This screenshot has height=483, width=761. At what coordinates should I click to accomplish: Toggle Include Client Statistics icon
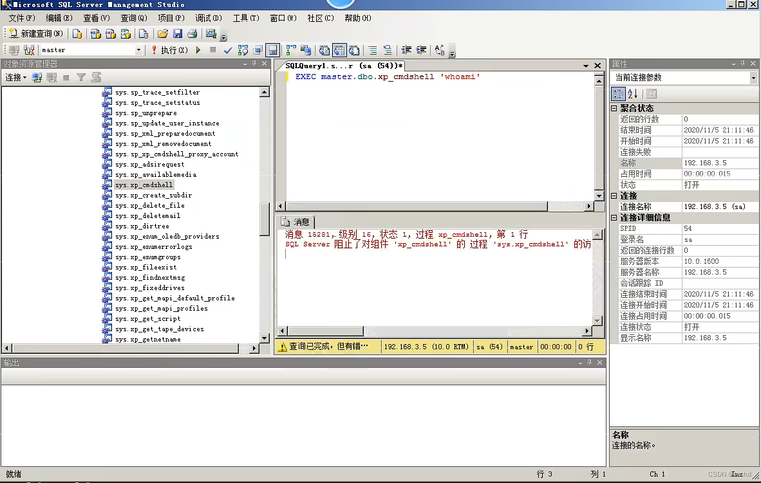click(x=305, y=50)
